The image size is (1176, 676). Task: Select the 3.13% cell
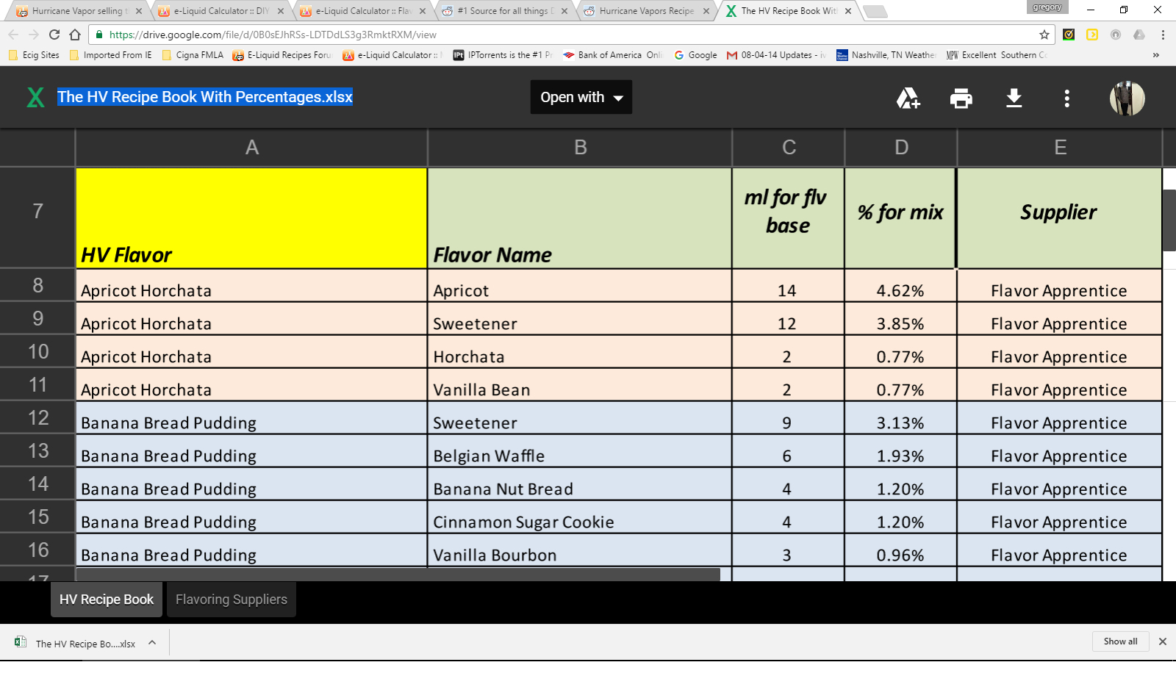900,418
